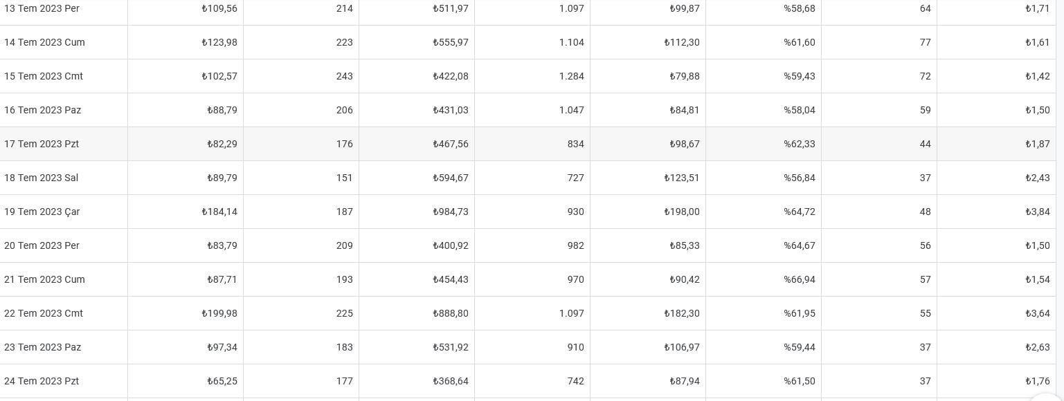The height and width of the screenshot is (401, 1064).
Task: Click the 14 Tem 2023 Cum date cell
Action: click(64, 42)
